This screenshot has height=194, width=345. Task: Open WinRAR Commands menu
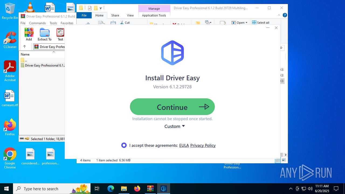(x=37, y=23)
